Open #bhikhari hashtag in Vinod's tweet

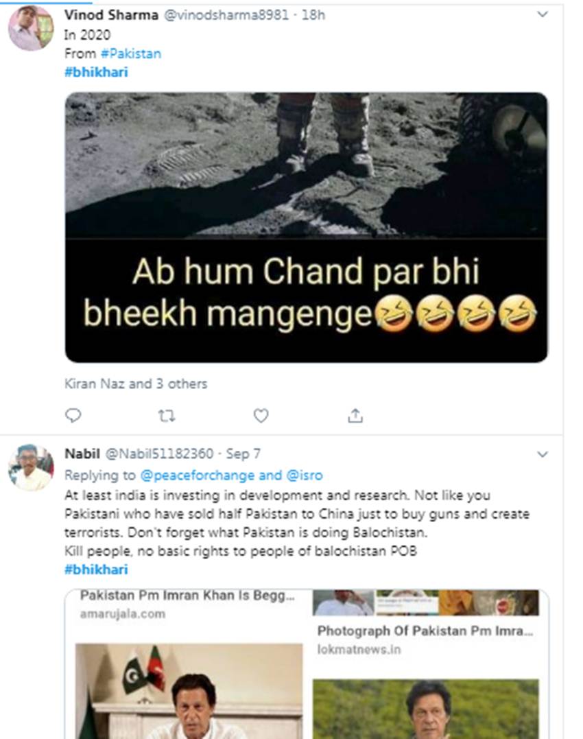[x=96, y=72]
